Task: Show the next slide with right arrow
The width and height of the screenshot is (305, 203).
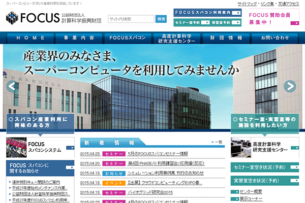Action: click(290, 86)
